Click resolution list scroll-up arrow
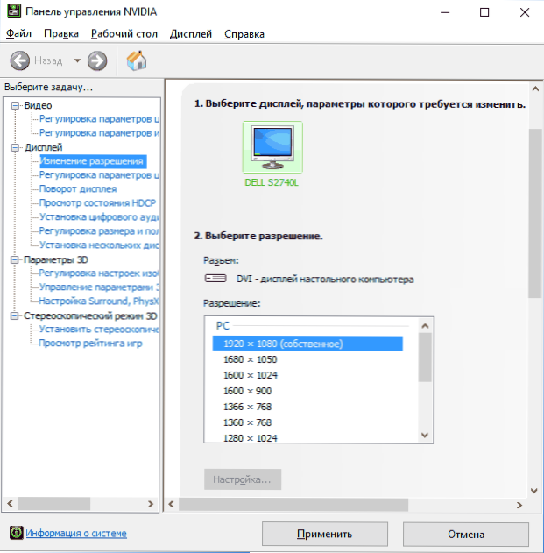 click(x=425, y=325)
